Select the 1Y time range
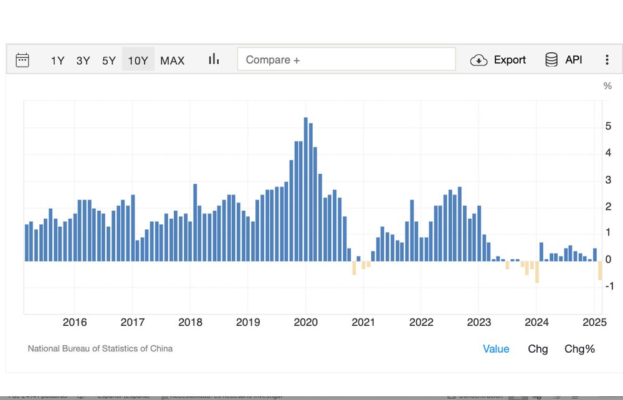623x400 pixels. [57, 60]
